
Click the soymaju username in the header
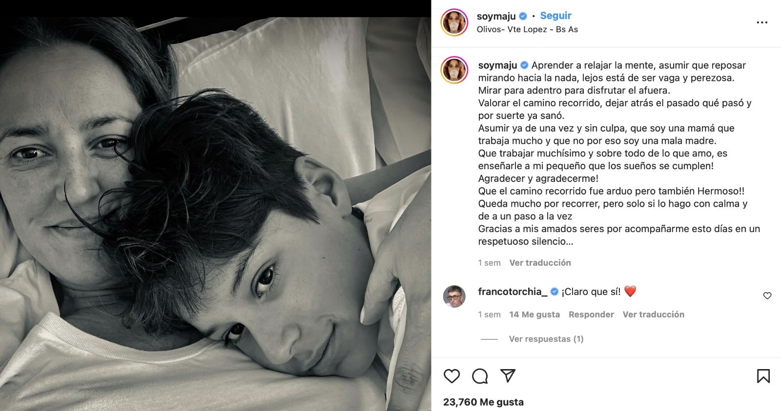pyautogui.click(x=496, y=16)
